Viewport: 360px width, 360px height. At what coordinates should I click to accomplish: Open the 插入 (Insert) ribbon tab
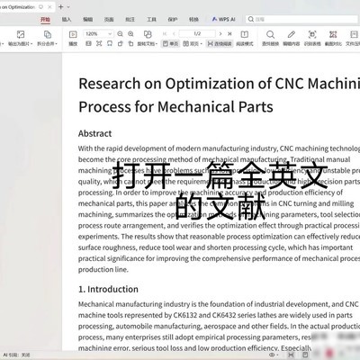coord(67,20)
